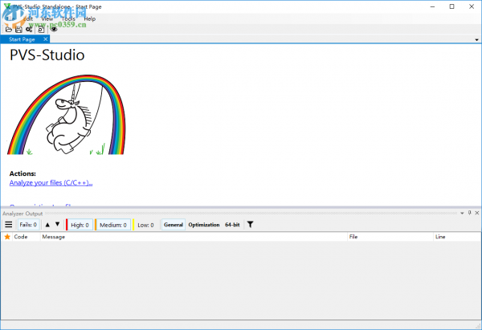Image resolution: width=482 pixels, height=330 pixels.
Task: Toggle the Low: 0 severity filter
Action: click(x=145, y=225)
